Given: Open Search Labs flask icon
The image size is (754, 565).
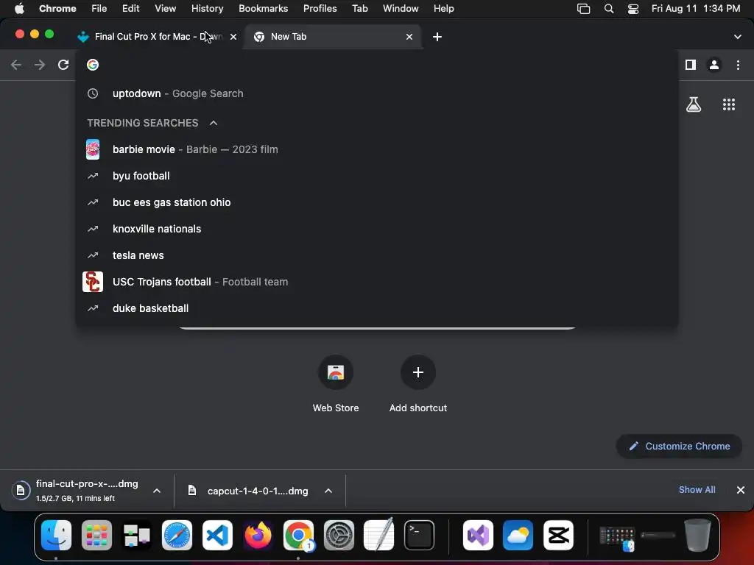Looking at the screenshot, I should click(x=694, y=104).
